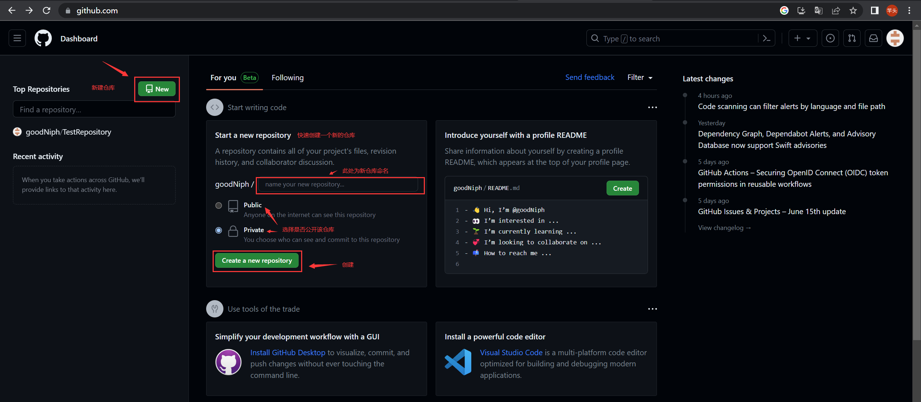Click the GitHub Desktop logo
921x402 pixels.
pos(228,362)
